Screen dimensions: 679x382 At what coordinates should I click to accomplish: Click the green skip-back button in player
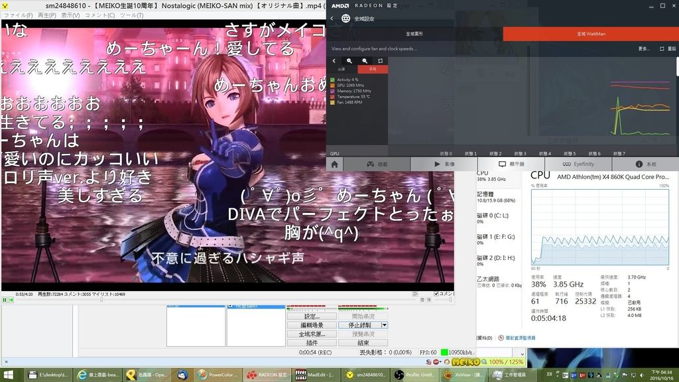(x=11, y=300)
